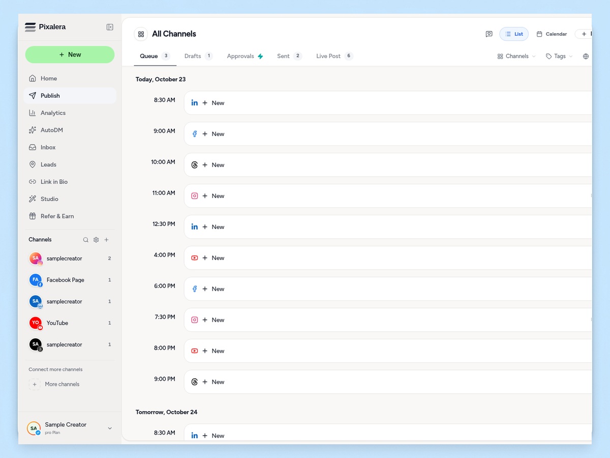Click More channels button

click(x=54, y=384)
